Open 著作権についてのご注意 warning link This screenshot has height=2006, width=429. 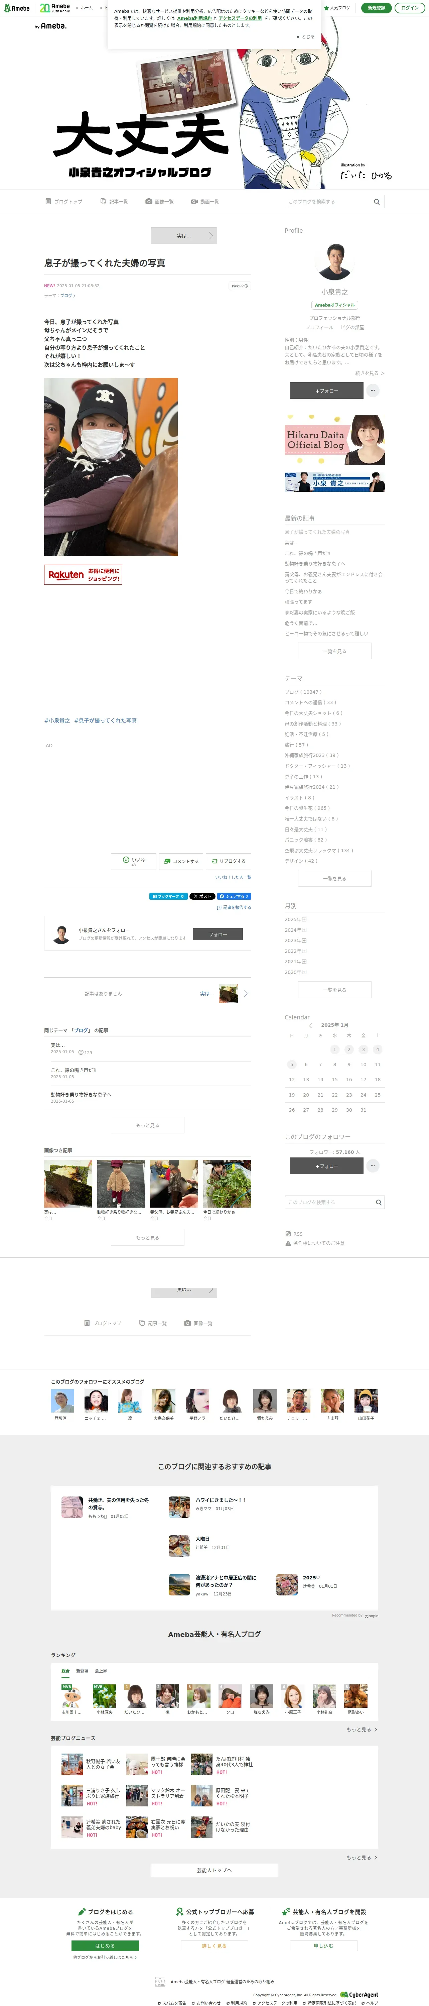315,1243
